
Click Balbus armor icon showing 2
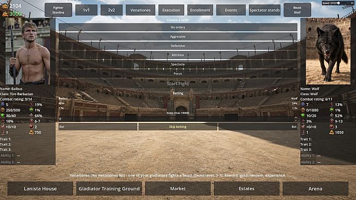click(31, 127)
